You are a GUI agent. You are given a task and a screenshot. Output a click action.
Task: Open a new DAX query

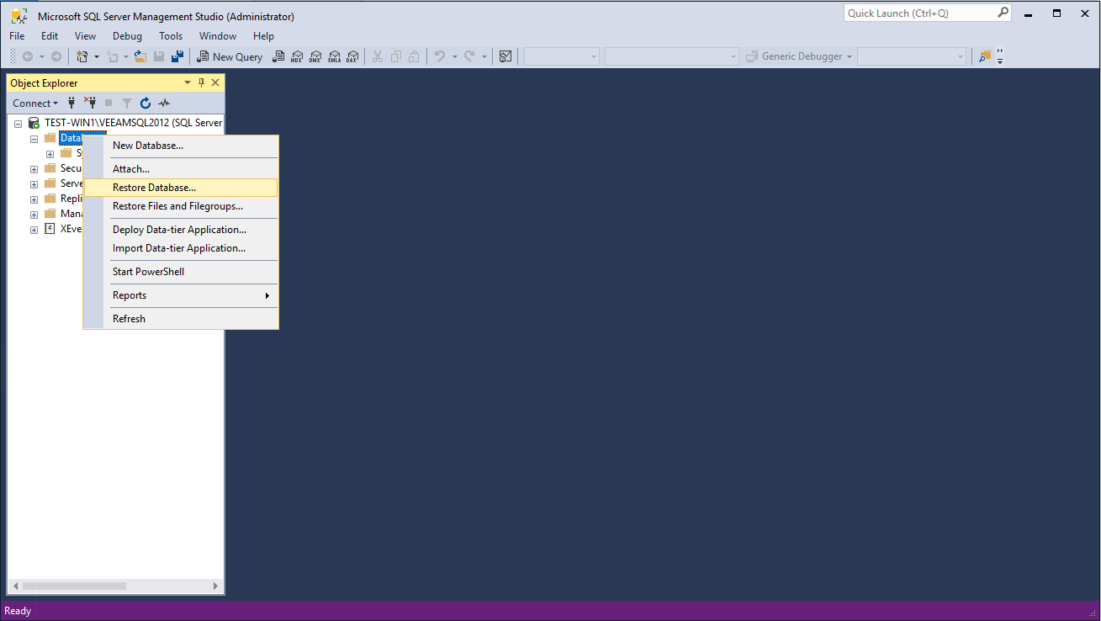(352, 56)
